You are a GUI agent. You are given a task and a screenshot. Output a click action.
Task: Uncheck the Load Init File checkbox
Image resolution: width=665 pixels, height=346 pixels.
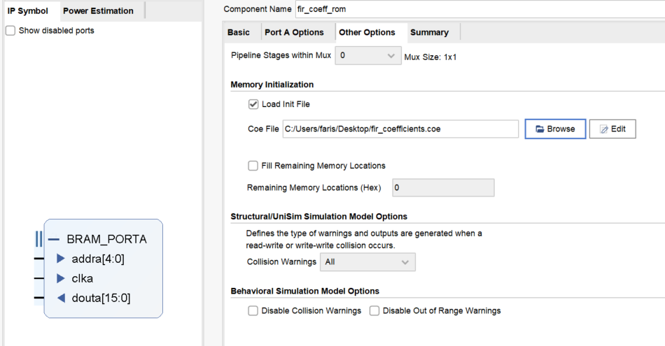click(253, 104)
